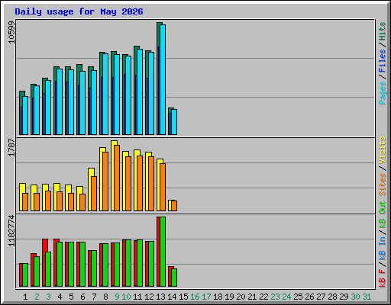391x305 pixels.
Task: Click day 5 on the x-axis
Action: click(71, 297)
